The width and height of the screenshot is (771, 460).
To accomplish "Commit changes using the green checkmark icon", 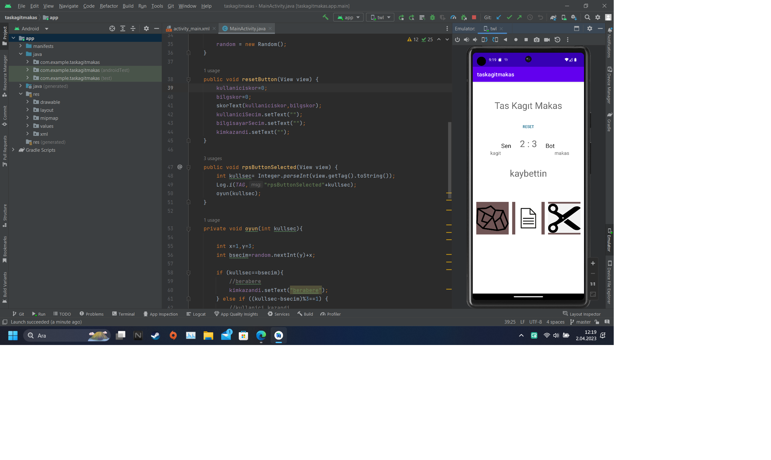I will (x=510, y=17).
